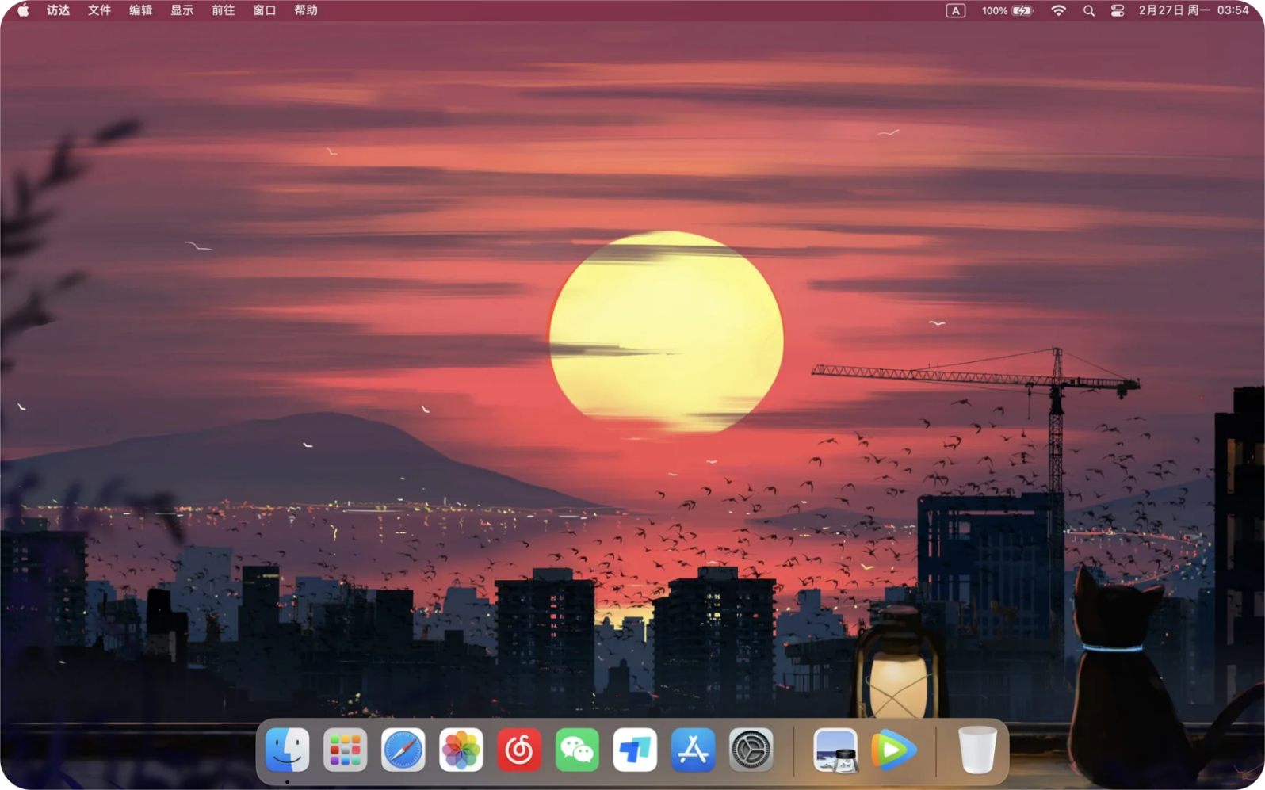
Task: Click the date and time clock
Action: 1193,10
